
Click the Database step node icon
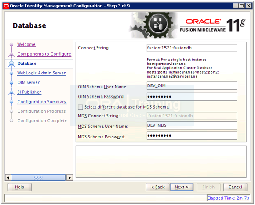[x=11, y=64]
